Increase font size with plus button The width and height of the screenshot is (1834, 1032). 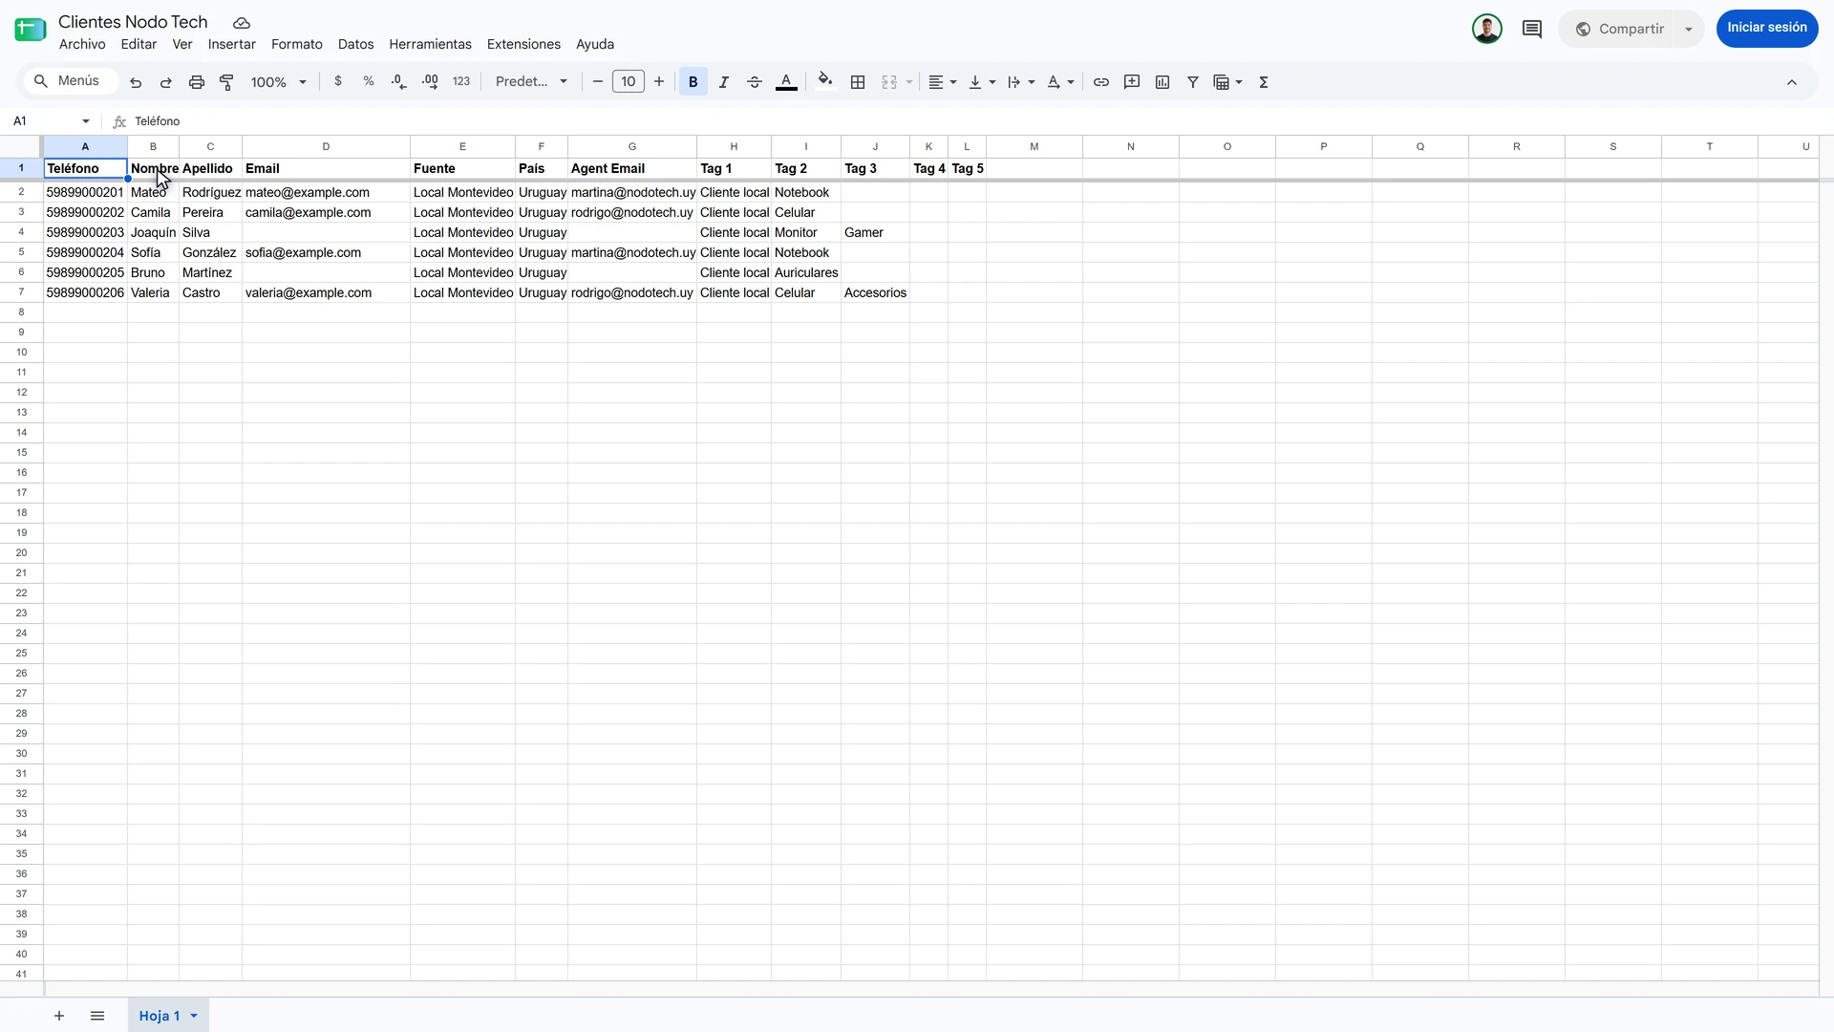click(659, 82)
